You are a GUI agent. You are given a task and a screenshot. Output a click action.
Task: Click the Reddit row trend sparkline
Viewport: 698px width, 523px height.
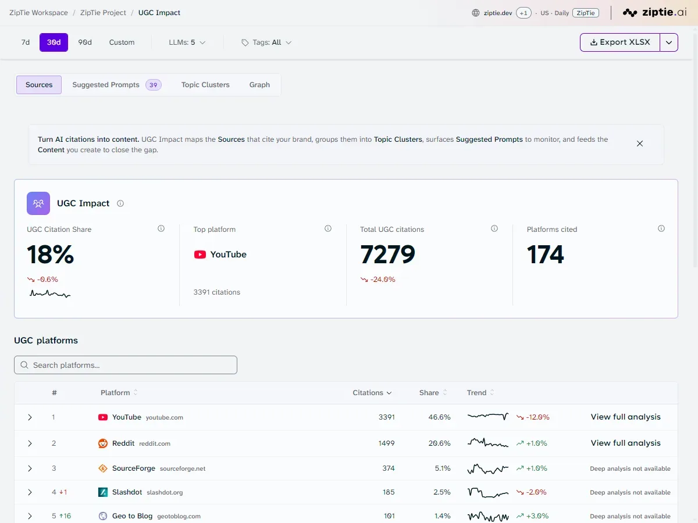click(488, 443)
